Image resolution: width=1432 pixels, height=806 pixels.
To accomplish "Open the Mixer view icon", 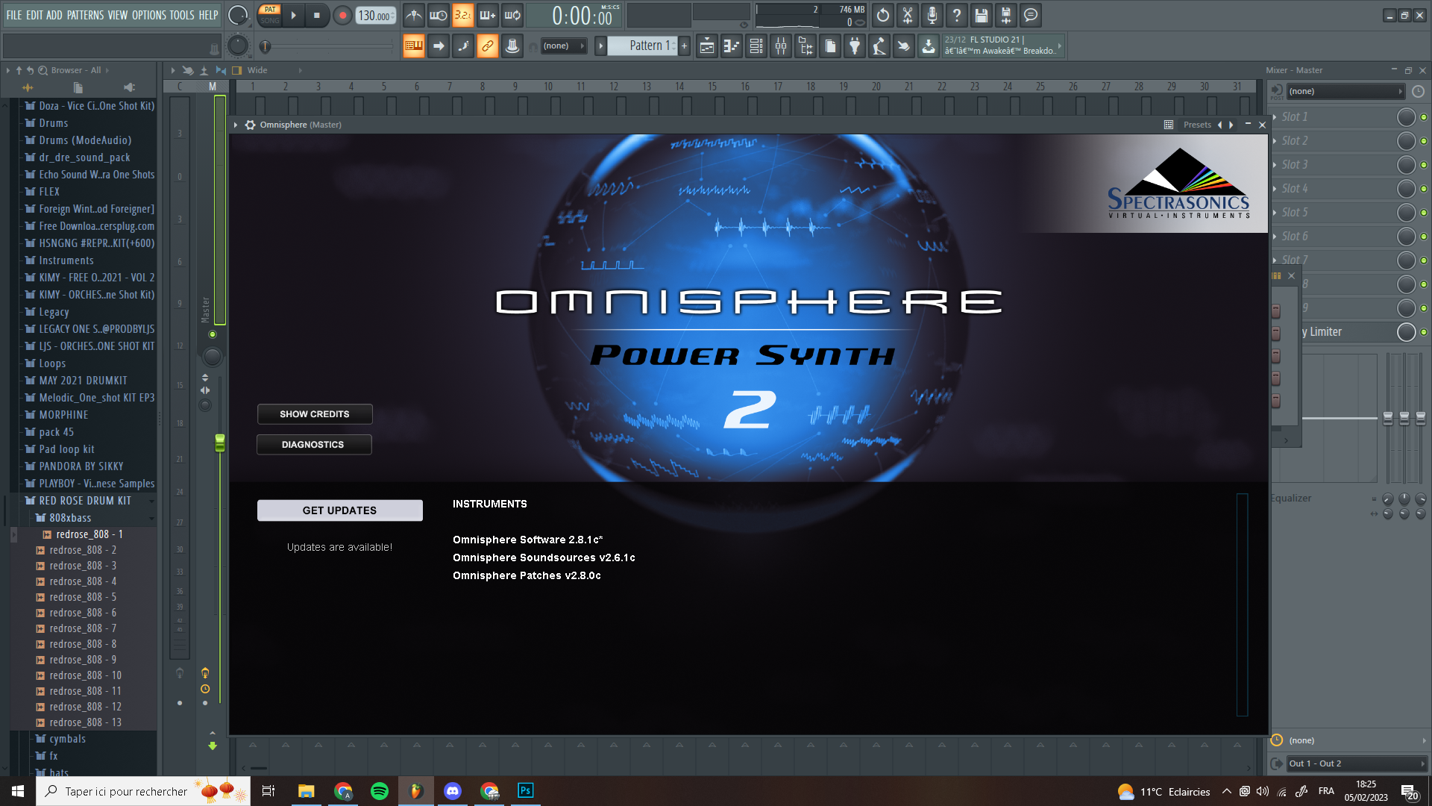I will tap(781, 46).
